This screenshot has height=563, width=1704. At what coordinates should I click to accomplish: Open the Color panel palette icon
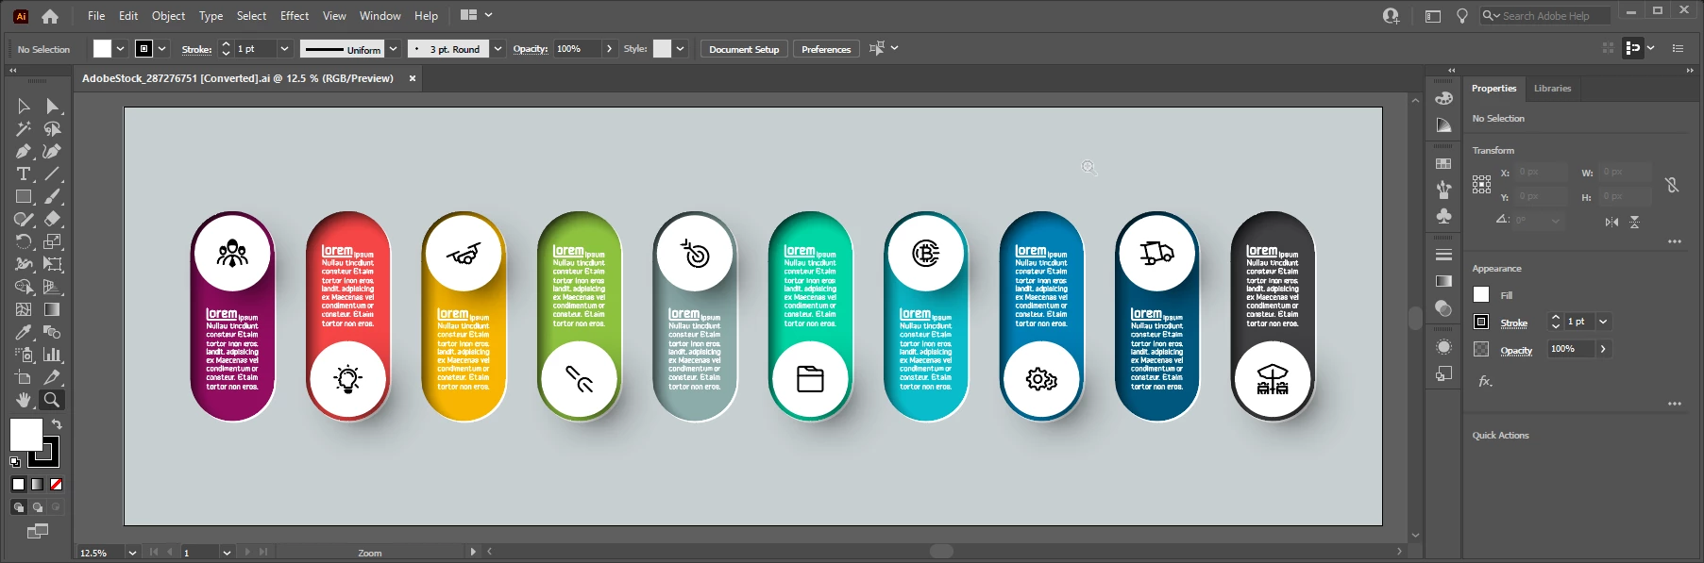tap(1443, 98)
